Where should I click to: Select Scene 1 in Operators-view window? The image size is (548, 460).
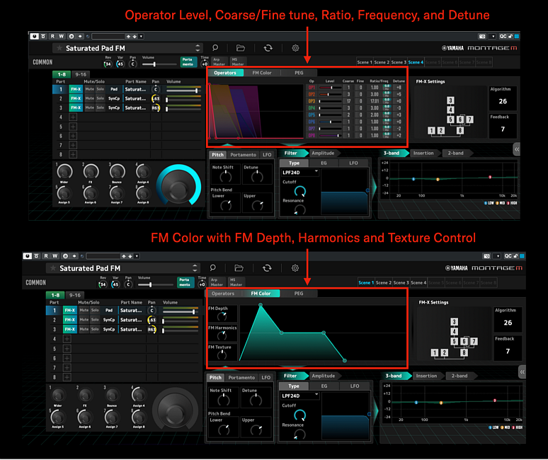click(x=365, y=62)
